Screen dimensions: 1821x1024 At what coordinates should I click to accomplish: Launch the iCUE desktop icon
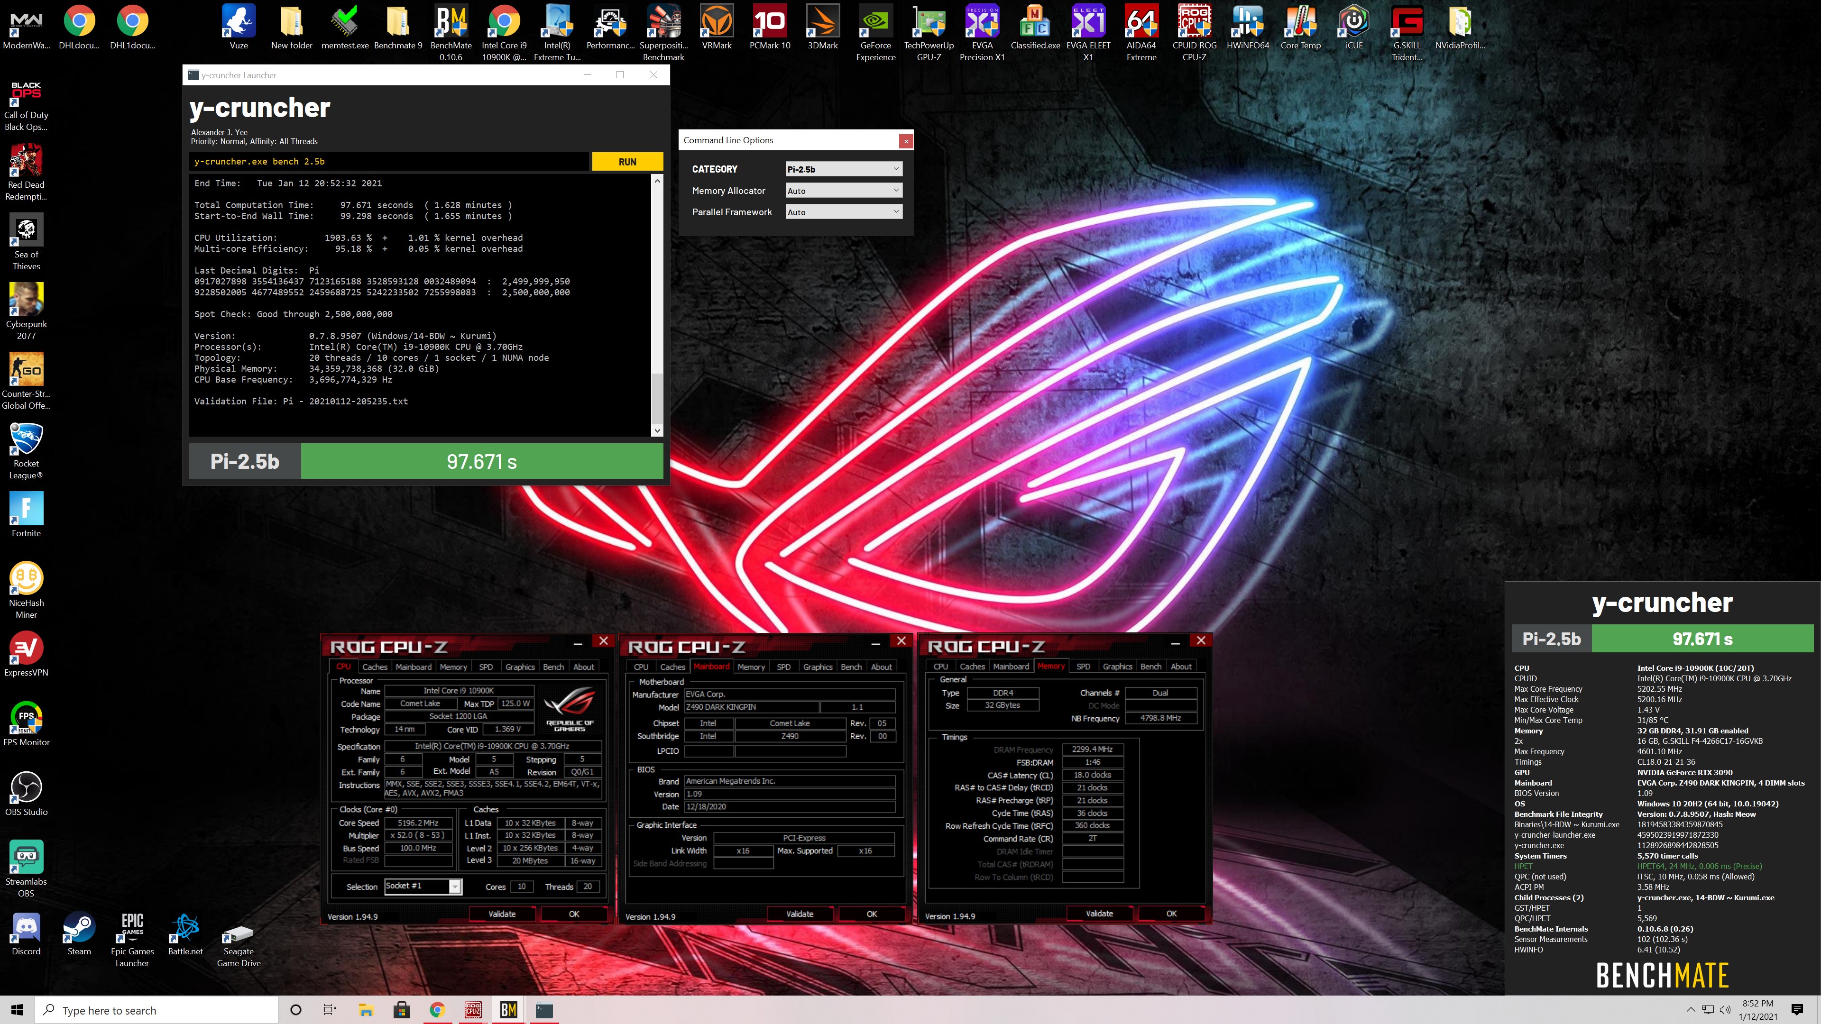(1354, 27)
